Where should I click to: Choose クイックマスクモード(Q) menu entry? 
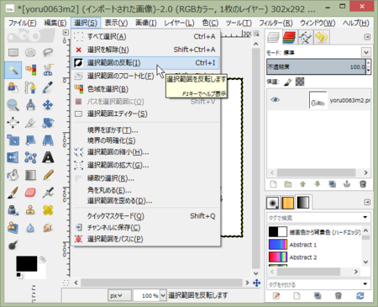pos(145,216)
